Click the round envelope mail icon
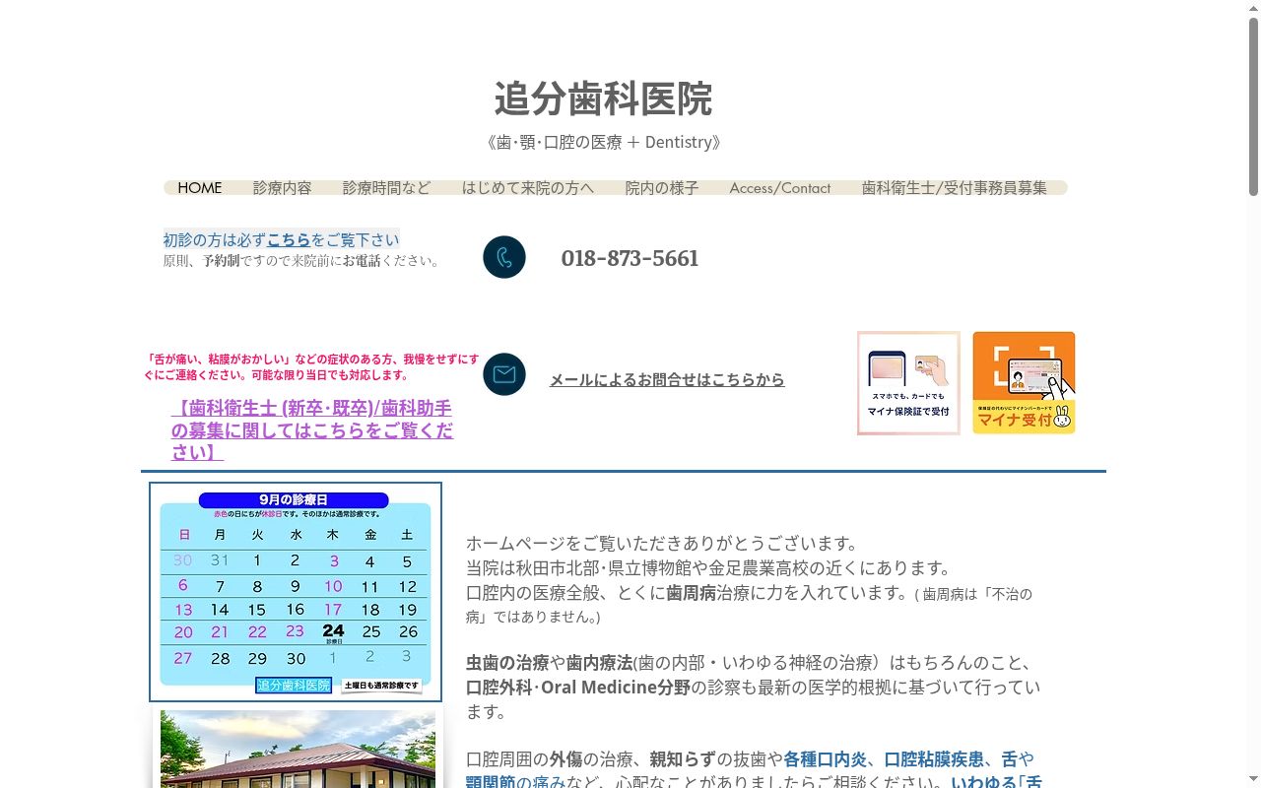This screenshot has height=788, width=1261. (x=504, y=374)
